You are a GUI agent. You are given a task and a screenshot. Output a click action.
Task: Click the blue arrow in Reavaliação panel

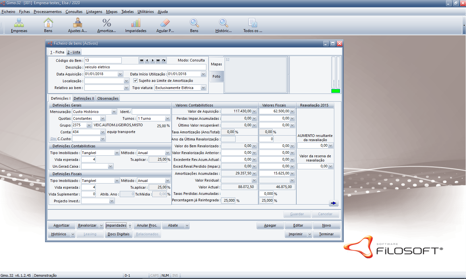[333, 203]
